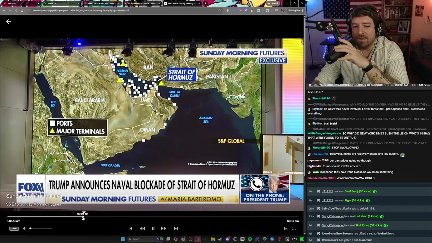Click chat username papasmurf520
The image size is (432, 243).
pos(318,161)
